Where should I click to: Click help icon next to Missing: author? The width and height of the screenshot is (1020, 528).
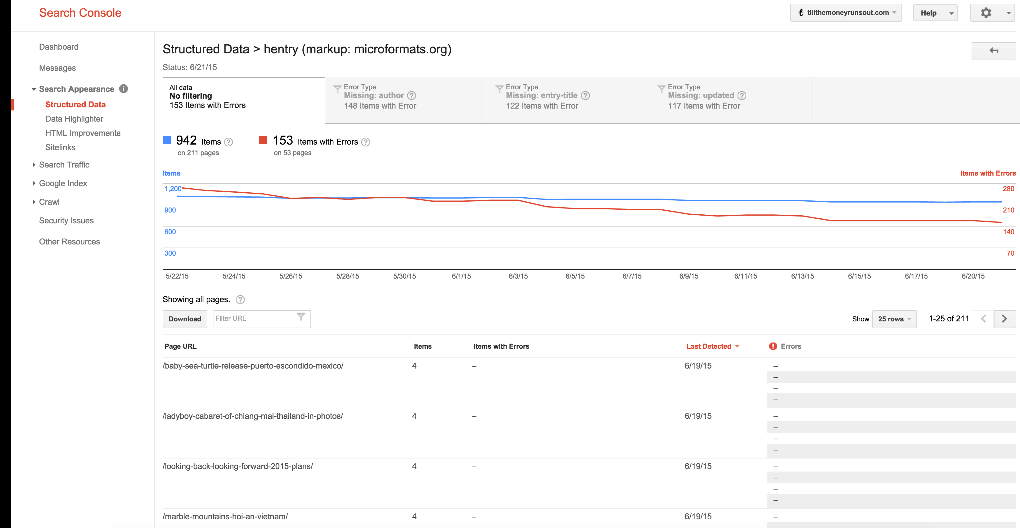(412, 95)
